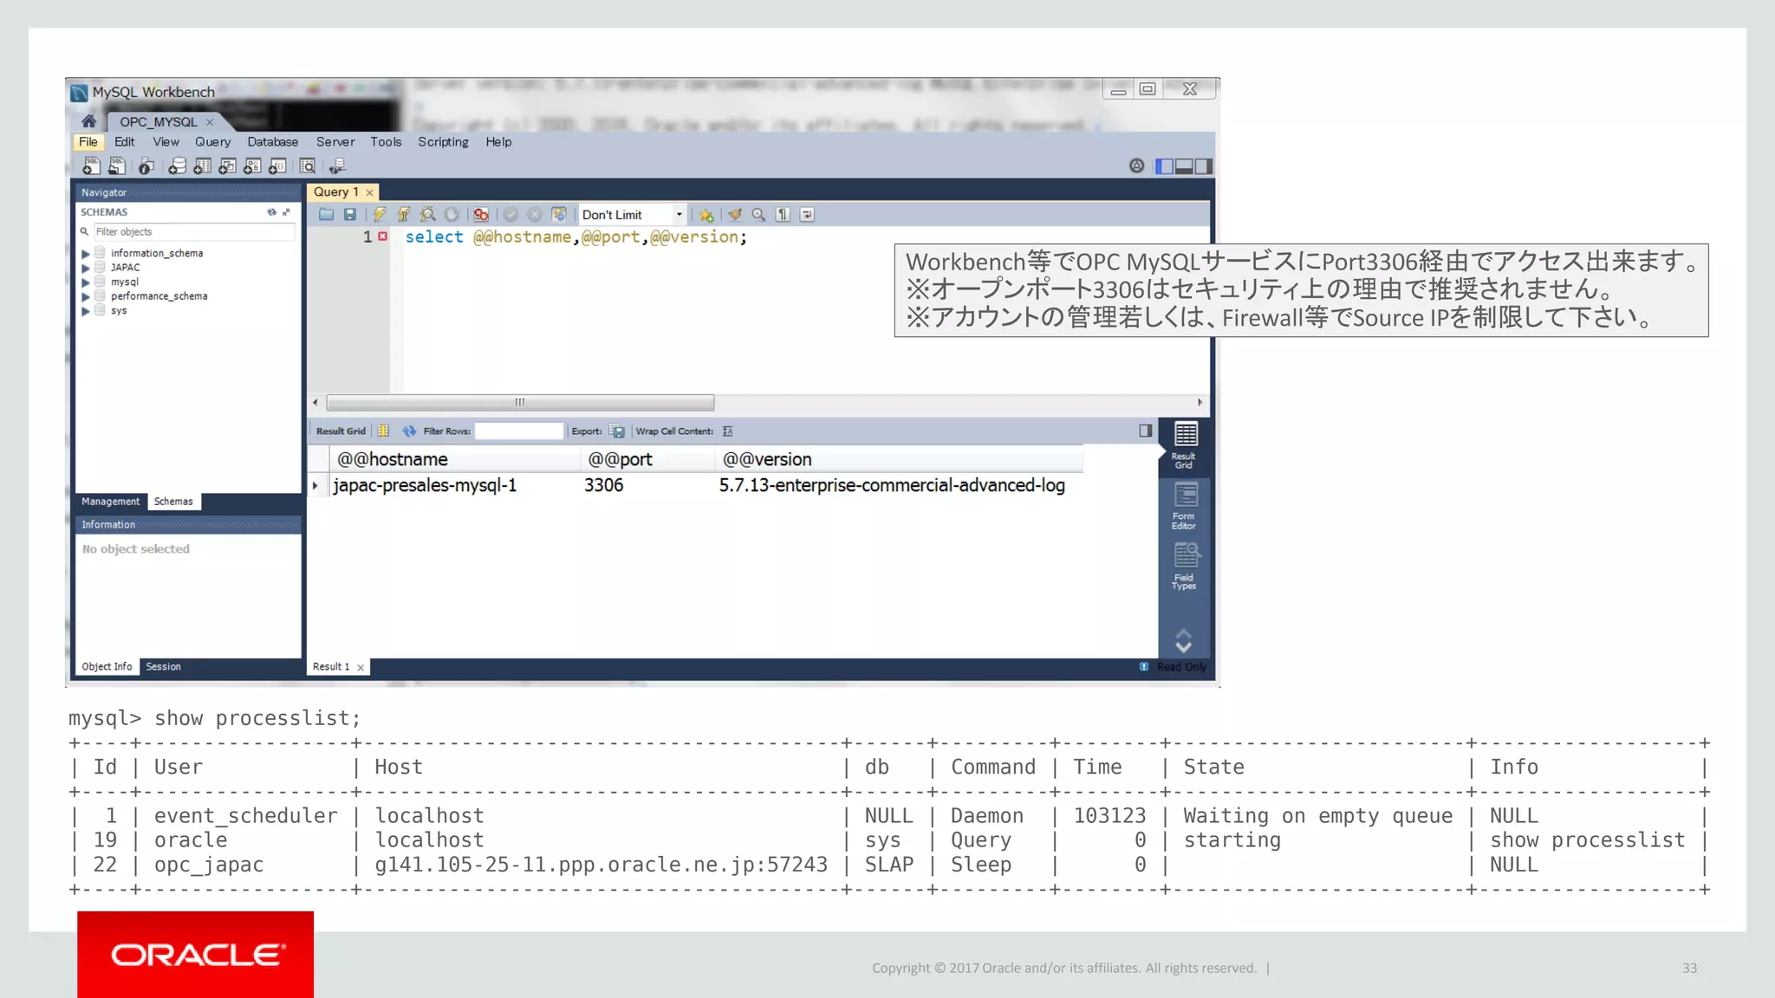Open the Server menu

(335, 142)
